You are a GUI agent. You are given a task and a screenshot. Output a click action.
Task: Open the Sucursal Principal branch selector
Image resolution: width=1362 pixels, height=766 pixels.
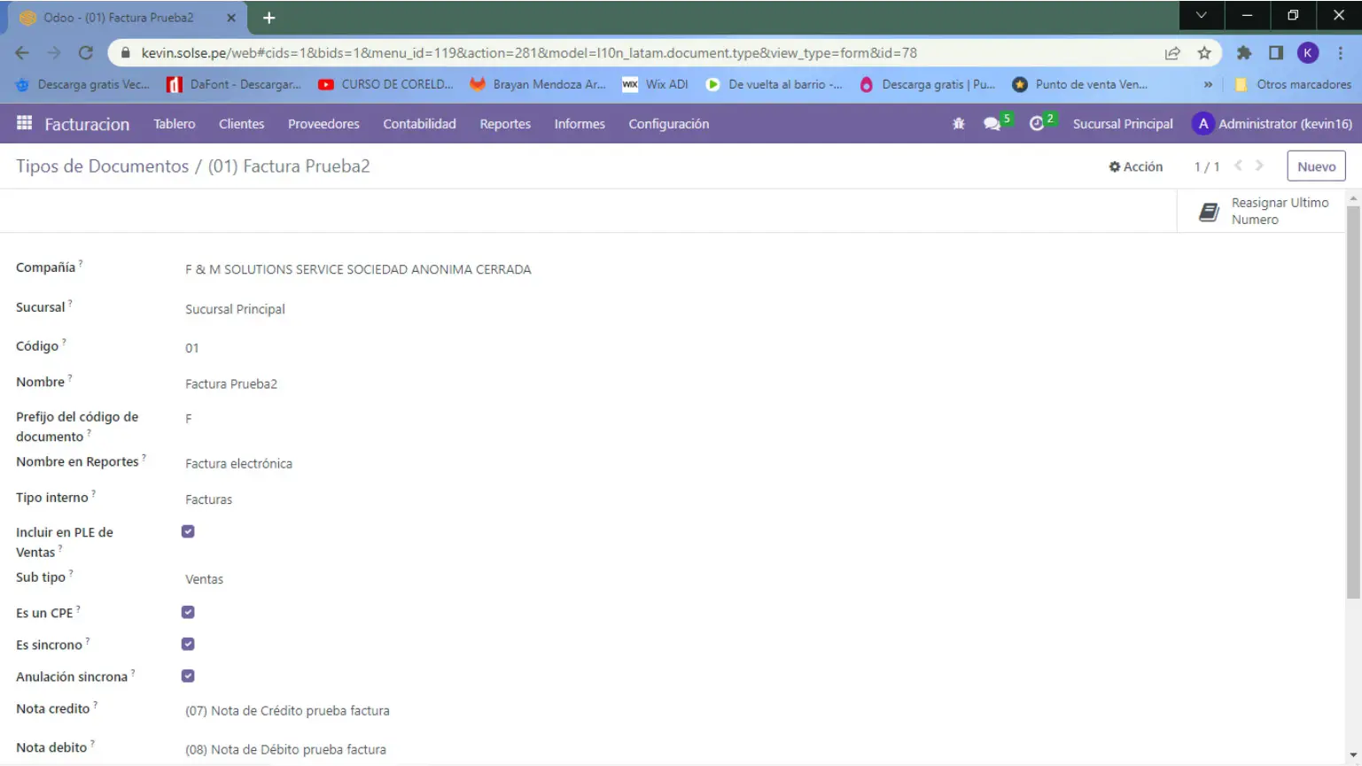1123,124
